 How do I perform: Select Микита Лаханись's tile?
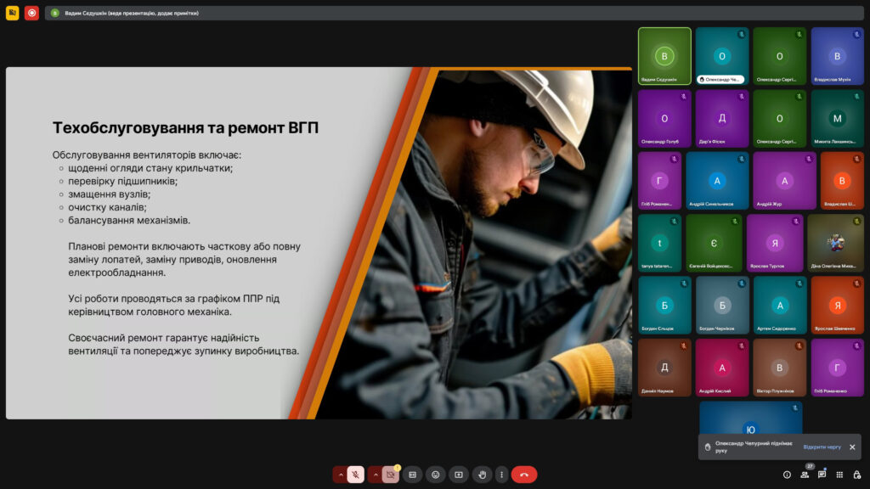(x=837, y=119)
